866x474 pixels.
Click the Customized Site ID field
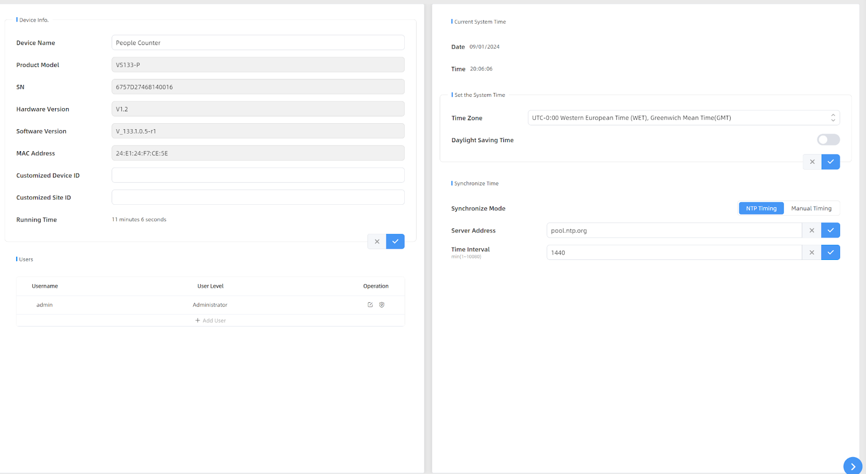(258, 198)
